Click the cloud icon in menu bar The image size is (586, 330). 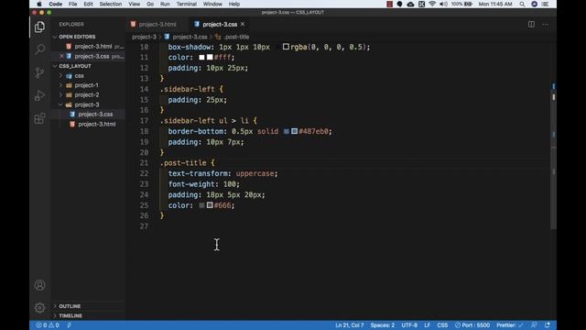[x=410, y=4]
